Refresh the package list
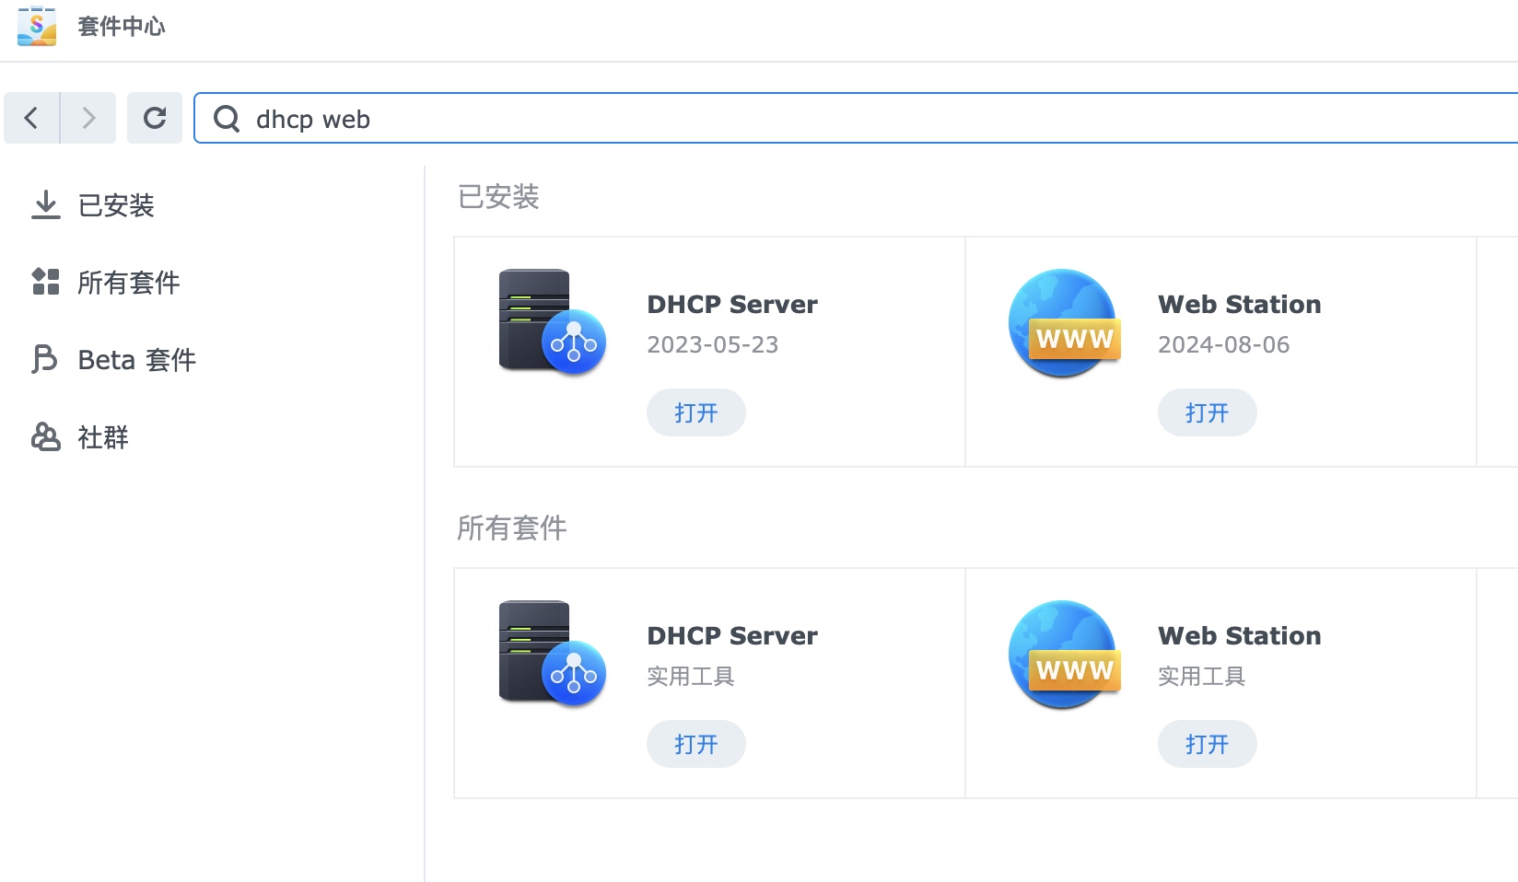The height and width of the screenshot is (882, 1518). tap(155, 118)
